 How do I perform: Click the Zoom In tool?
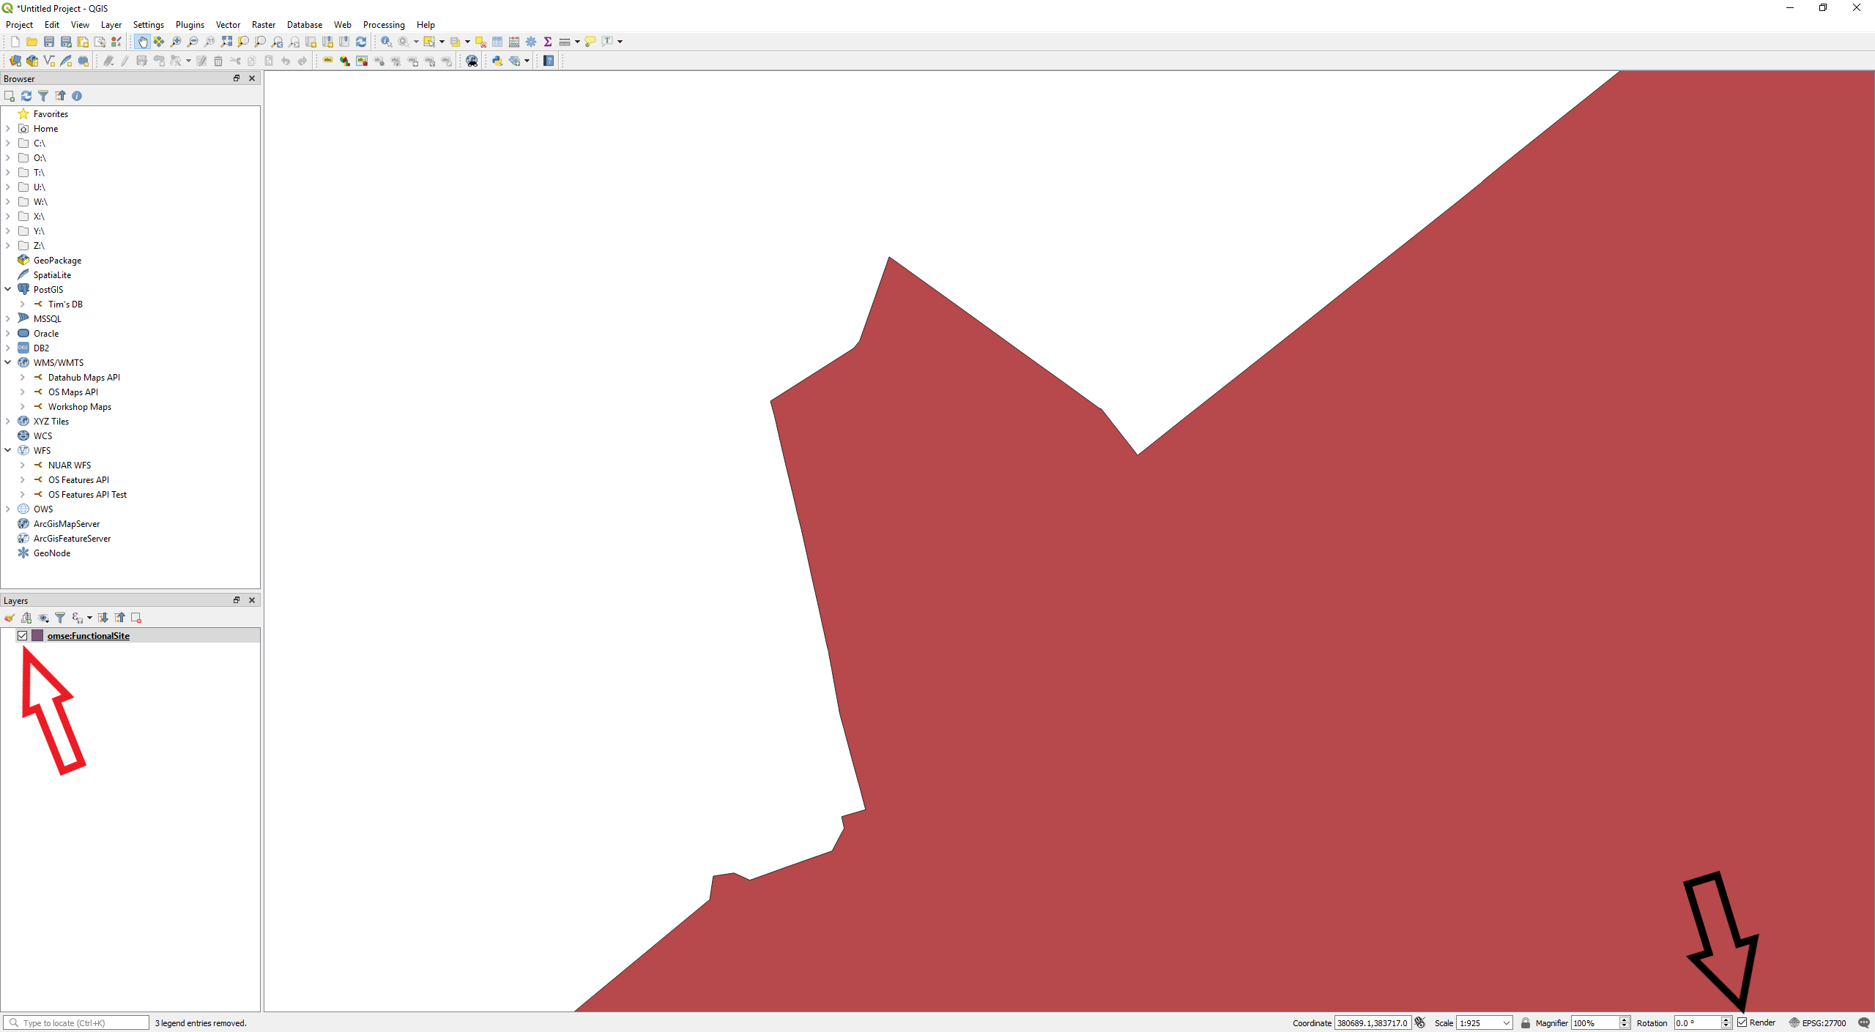click(x=176, y=42)
